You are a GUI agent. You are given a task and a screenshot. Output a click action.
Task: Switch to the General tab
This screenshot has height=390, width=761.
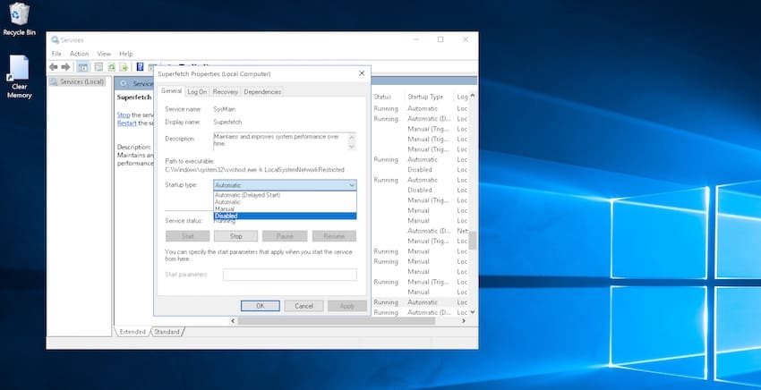coord(171,90)
